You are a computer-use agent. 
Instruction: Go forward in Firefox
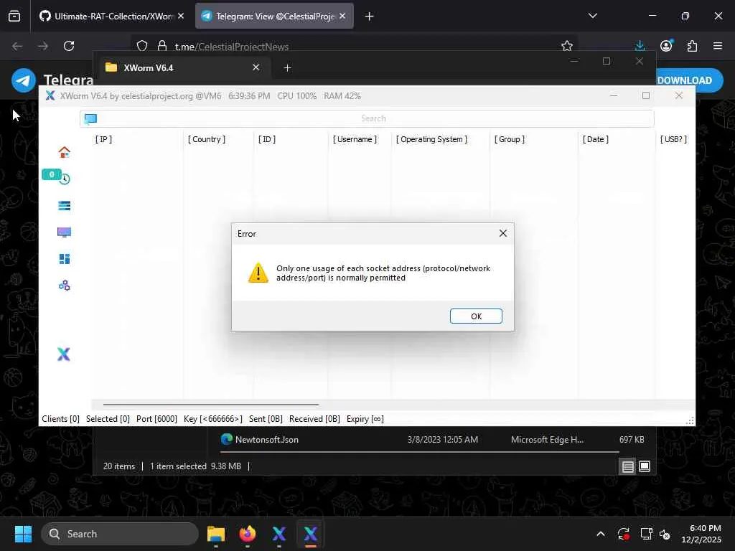point(43,46)
